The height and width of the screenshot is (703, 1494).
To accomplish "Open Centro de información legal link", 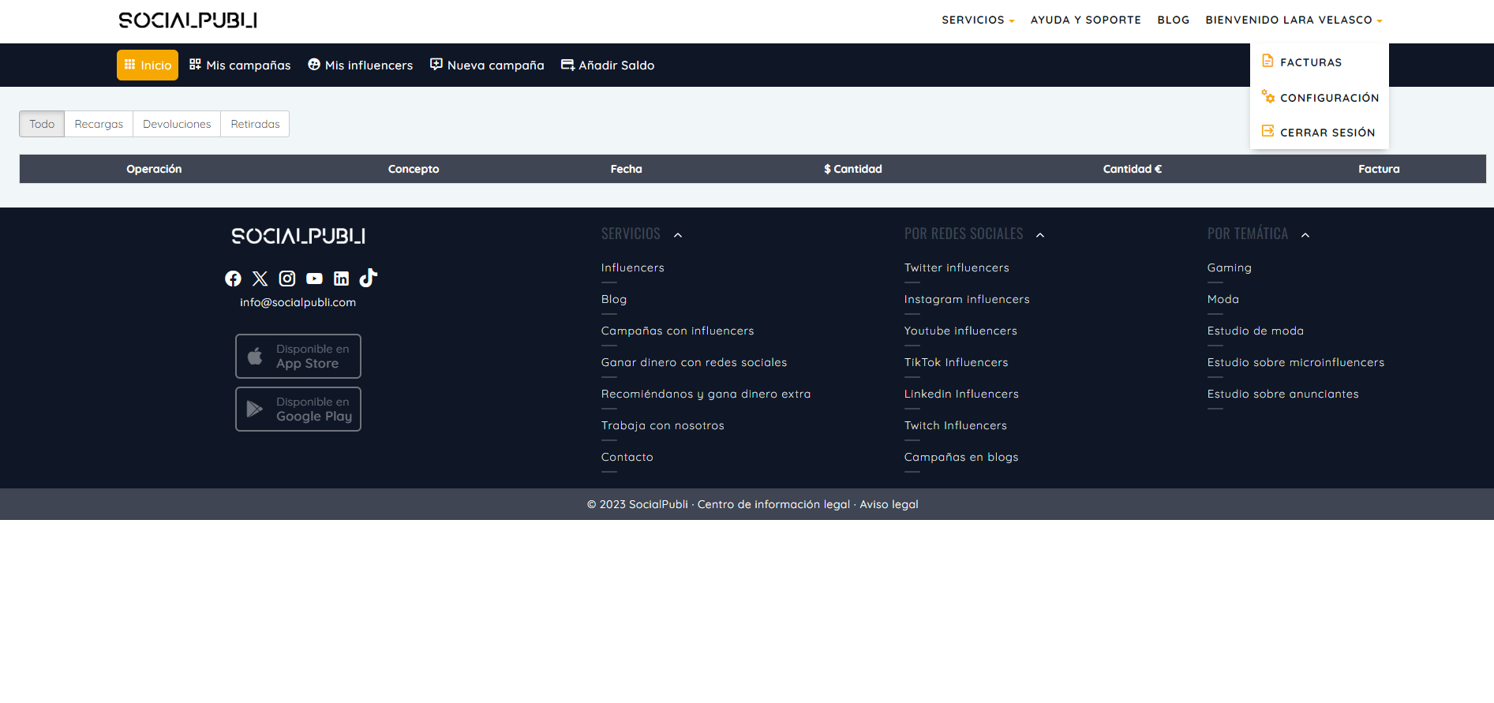I will coord(773,504).
